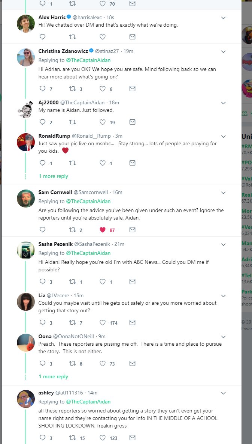Reply to Christina Zdanowicz's tweet
This screenshot has height=444, width=252.
tap(42, 89)
